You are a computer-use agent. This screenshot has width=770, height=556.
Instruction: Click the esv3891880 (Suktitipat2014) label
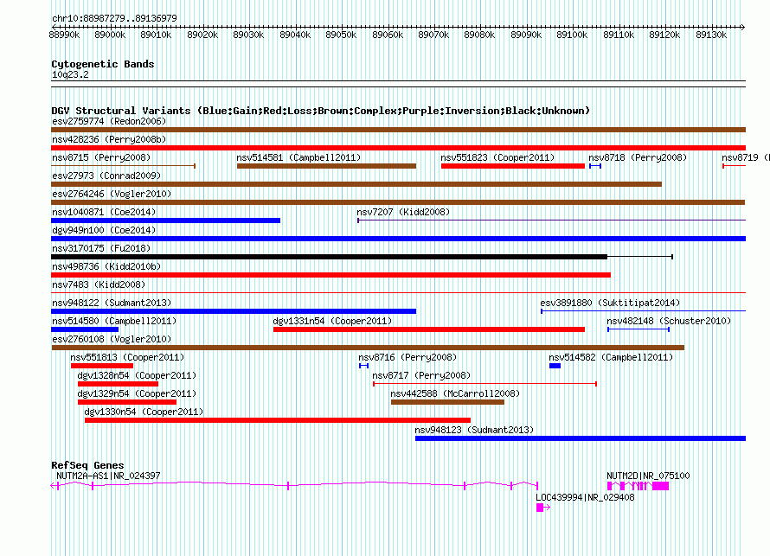coord(611,303)
